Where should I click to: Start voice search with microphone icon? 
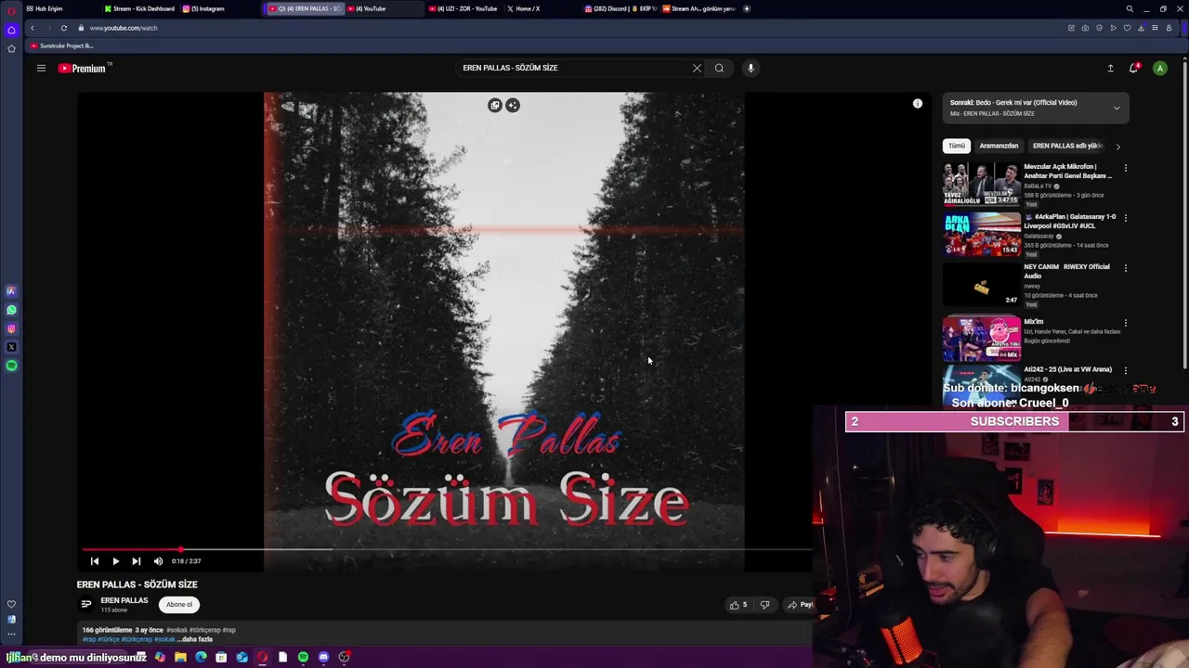tap(751, 68)
